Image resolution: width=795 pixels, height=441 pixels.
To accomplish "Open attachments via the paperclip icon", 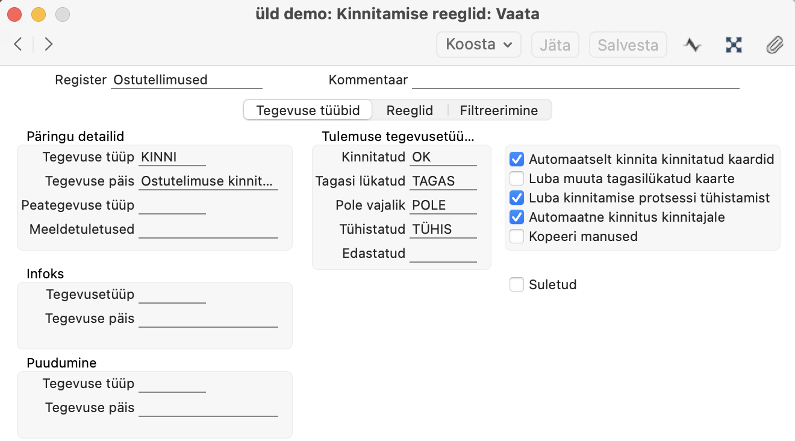I will coord(775,45).
